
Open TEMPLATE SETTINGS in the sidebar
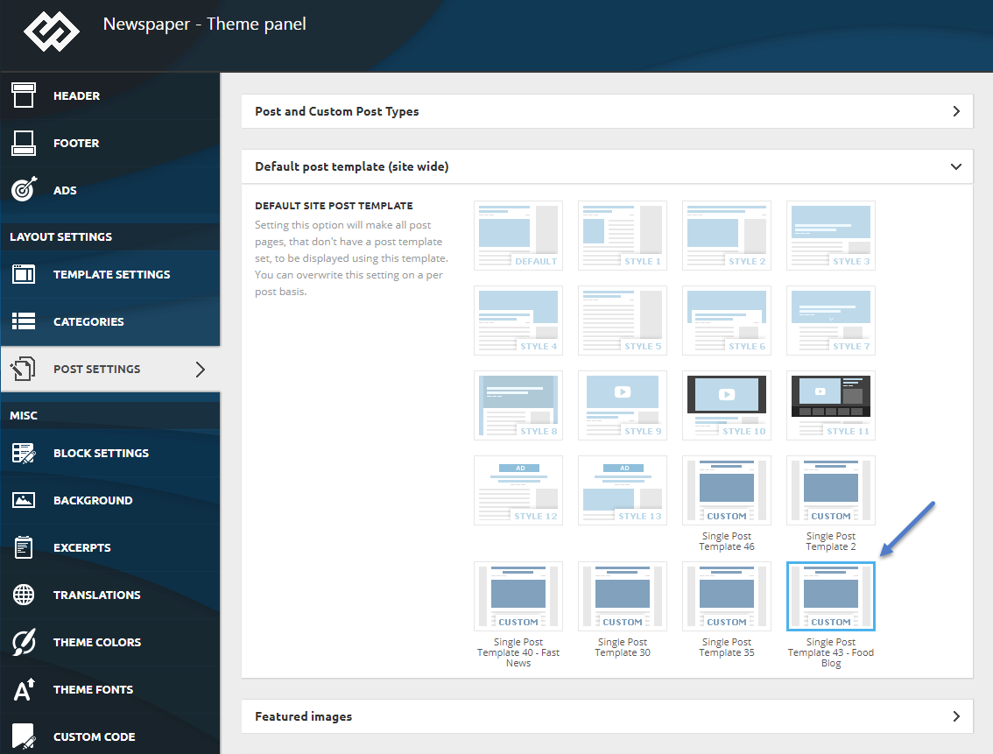pos(110,274)
